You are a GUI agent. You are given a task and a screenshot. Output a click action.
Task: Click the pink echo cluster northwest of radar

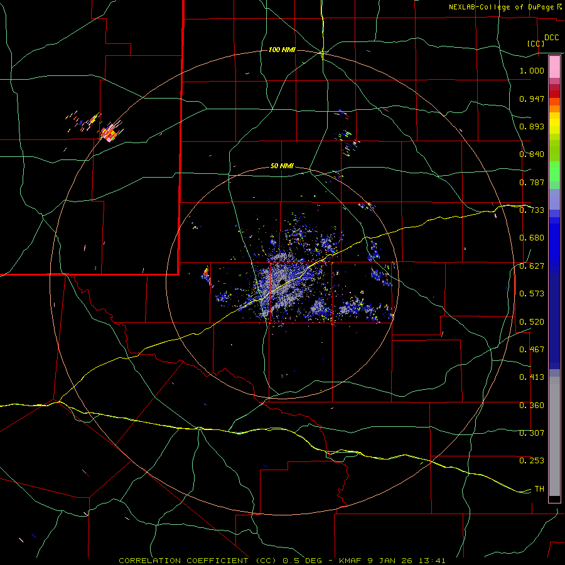[109, 133]
